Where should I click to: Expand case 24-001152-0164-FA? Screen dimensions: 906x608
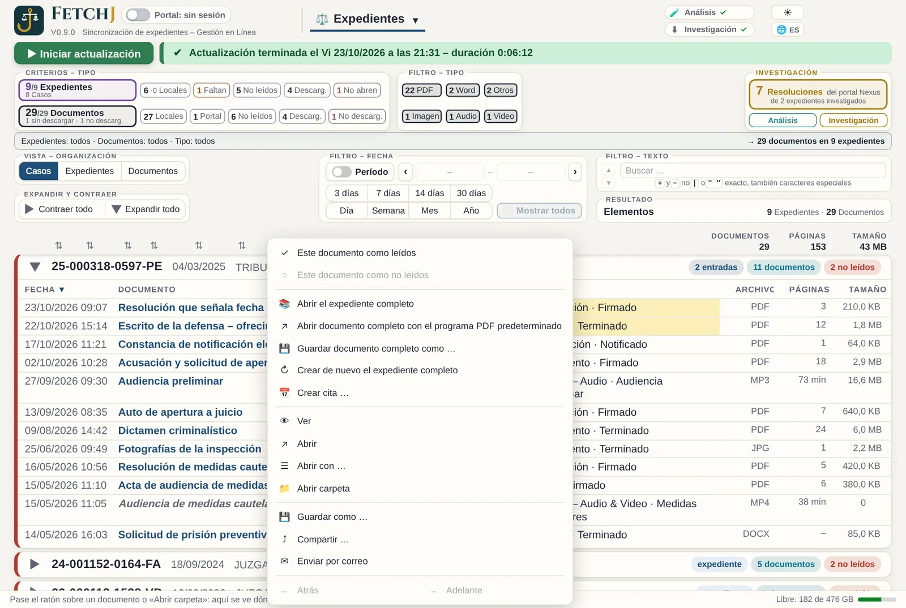pyautogui.click(x=35, y=564)
